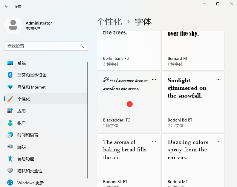Select the 辅助功能 accessibility icon
This screenshot has width=237, height=187.
pyautogui.click(x=10, y=159)
